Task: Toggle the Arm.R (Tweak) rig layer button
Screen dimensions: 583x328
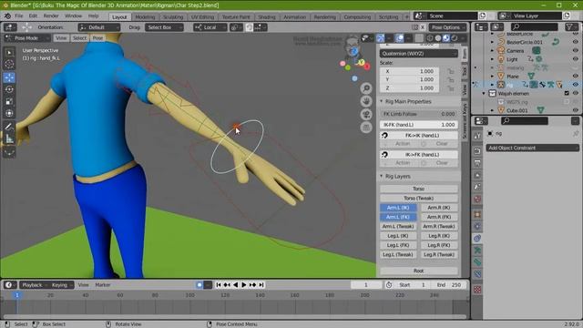Action: (439, 226)
